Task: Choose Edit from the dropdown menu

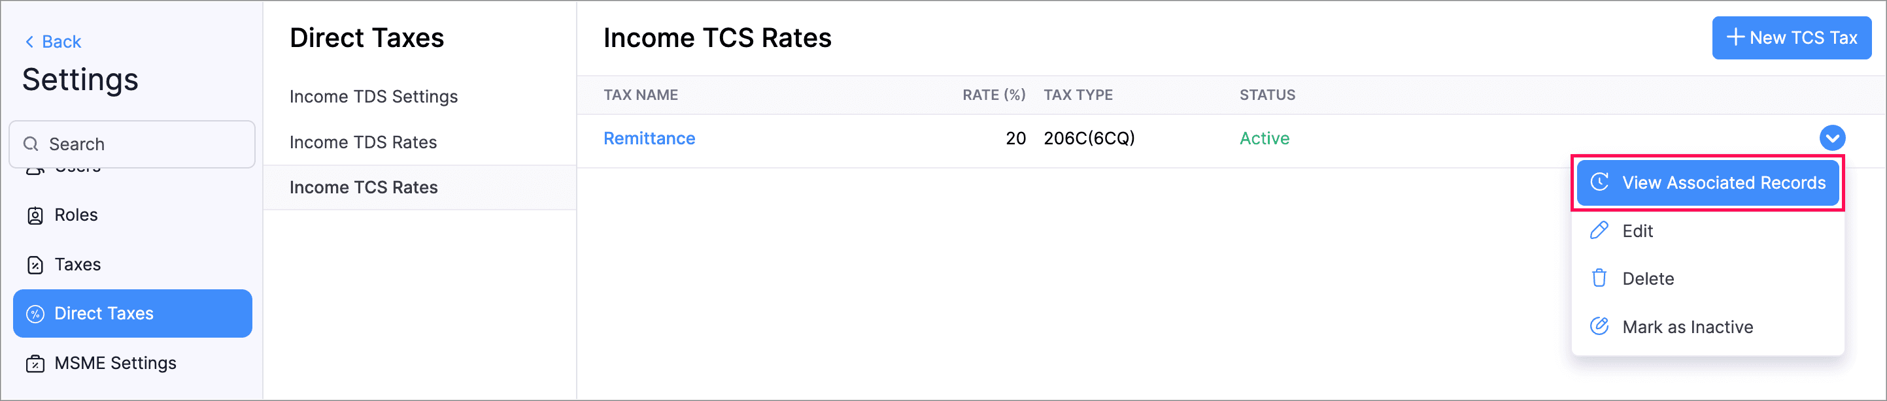Action: pos(1637,231)
